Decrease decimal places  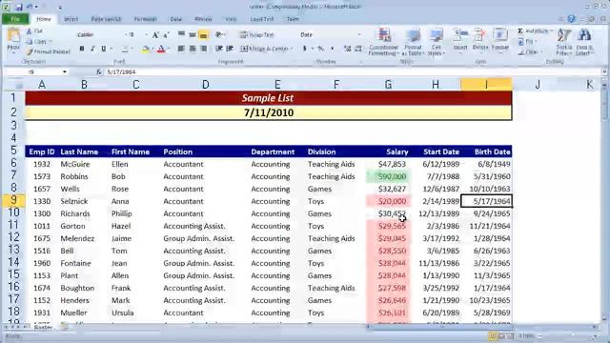click(358, 49)
